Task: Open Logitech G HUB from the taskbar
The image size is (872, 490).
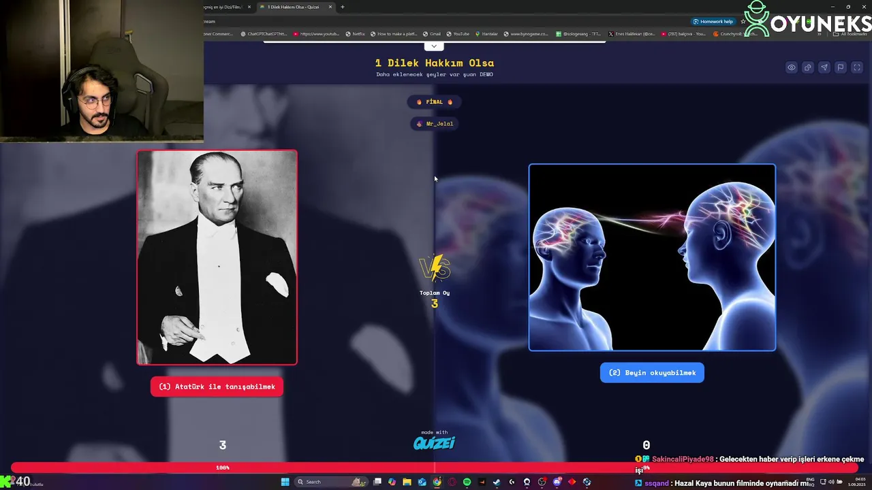Action: point(512,482)
